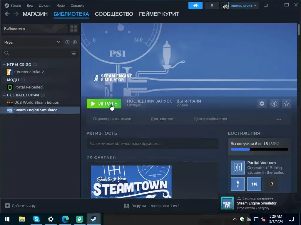Click the Steamtown news image
The image size is (301, 225).
pos(131,182)
